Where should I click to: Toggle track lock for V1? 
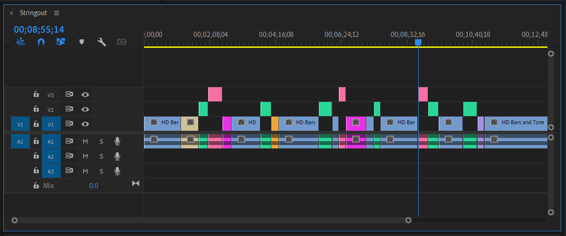[36, 124]
